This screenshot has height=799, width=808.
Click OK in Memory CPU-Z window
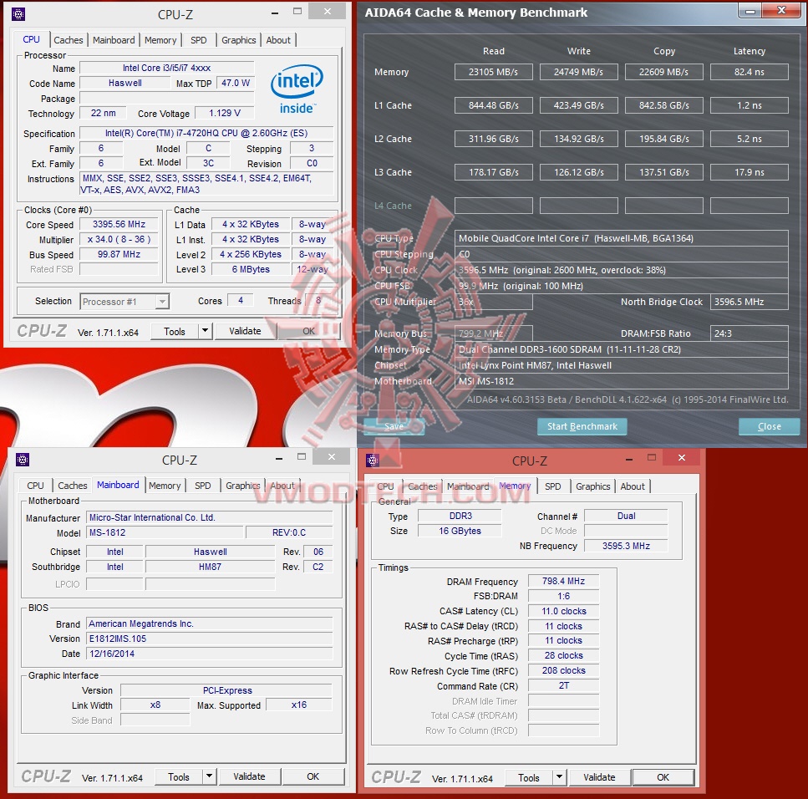663,776
